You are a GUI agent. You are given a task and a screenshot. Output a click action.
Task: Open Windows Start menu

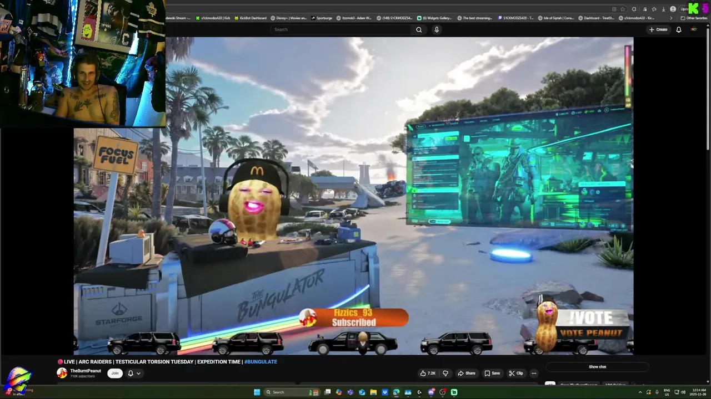(x=257, y=392)
